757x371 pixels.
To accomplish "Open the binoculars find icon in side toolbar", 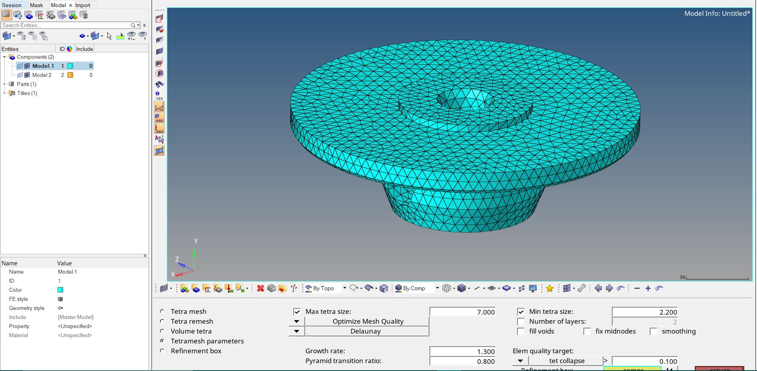I will tap(159, 84).
